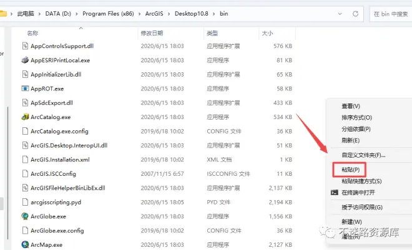Go to ArcGIS breadcrumb folder
Screen dimensions: 412x250
[154, 14]
